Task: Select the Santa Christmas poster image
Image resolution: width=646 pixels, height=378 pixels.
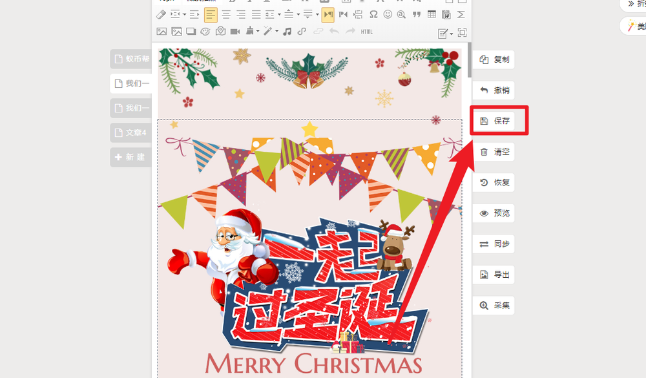Action: click(310, 249)
